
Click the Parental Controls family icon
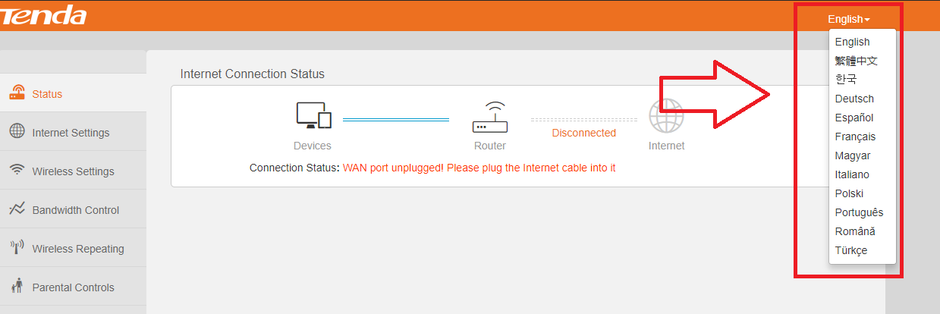17,286
